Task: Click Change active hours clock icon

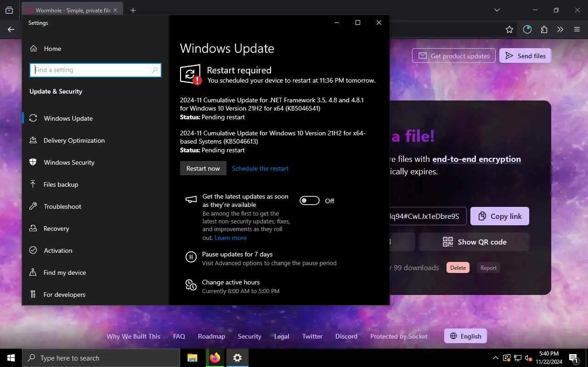Action: tap(191, 285)
